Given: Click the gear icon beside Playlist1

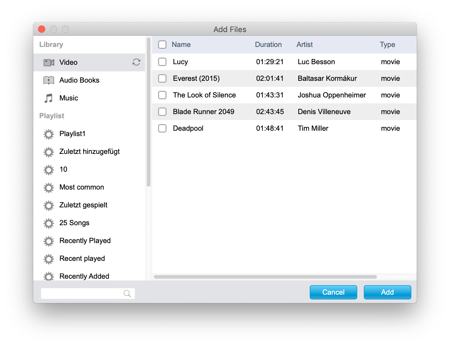Looking at the screenshot, I should coord(49,134).
